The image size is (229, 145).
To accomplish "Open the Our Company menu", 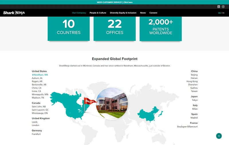I will (x=79, y=13).
